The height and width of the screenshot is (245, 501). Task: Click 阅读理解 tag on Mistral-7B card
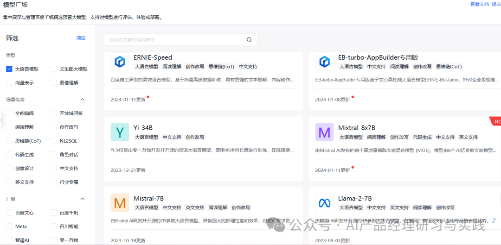coord(218,207)
